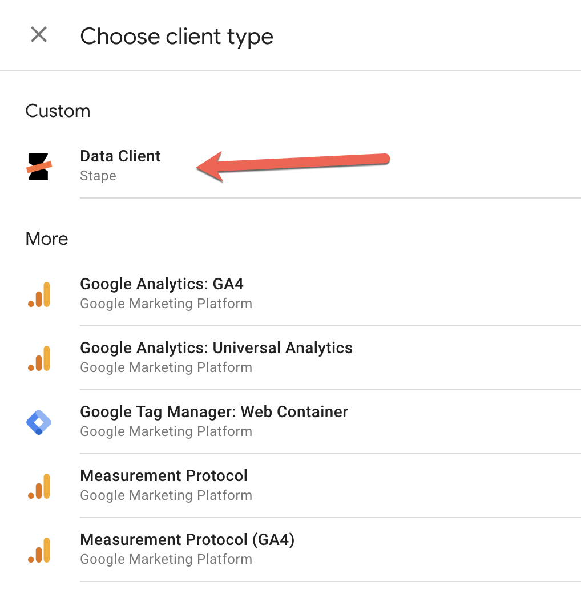Click the Measurement Protocol (GA4) icon
Viewport: 581px width, 598px height.
39,550
